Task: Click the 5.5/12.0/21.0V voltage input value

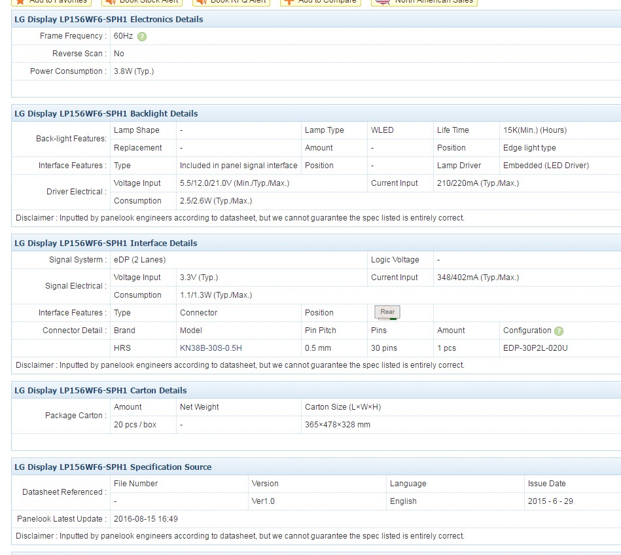Action: [x=234, y=183]
